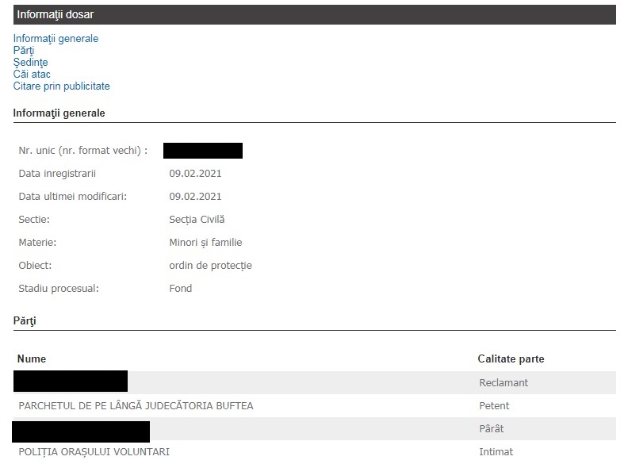Click the Informații dosar header bar
The width and height of the screenshot is (628, 464).
[x=314, y=13]
